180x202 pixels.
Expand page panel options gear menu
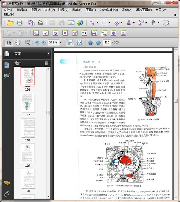[x=18, y=63]
